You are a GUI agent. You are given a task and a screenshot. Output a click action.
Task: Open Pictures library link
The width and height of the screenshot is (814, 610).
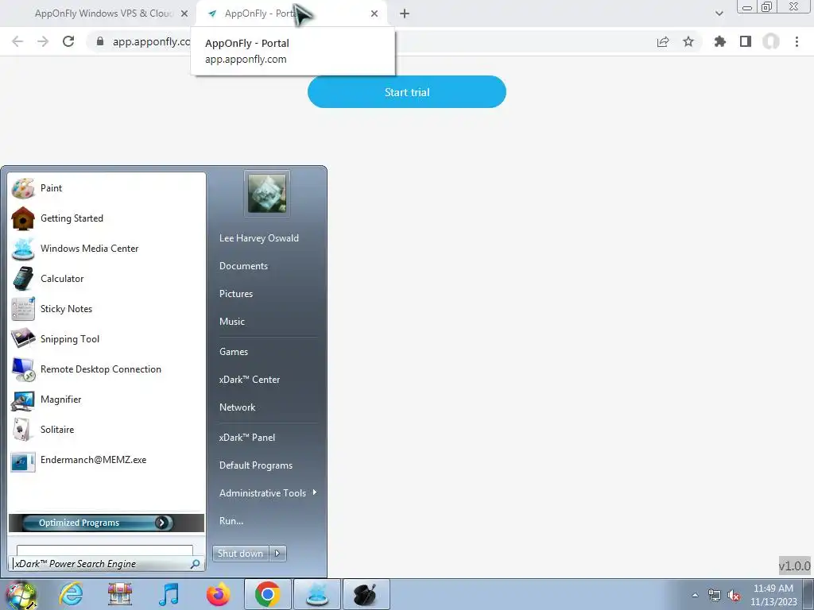pos(235,294)
